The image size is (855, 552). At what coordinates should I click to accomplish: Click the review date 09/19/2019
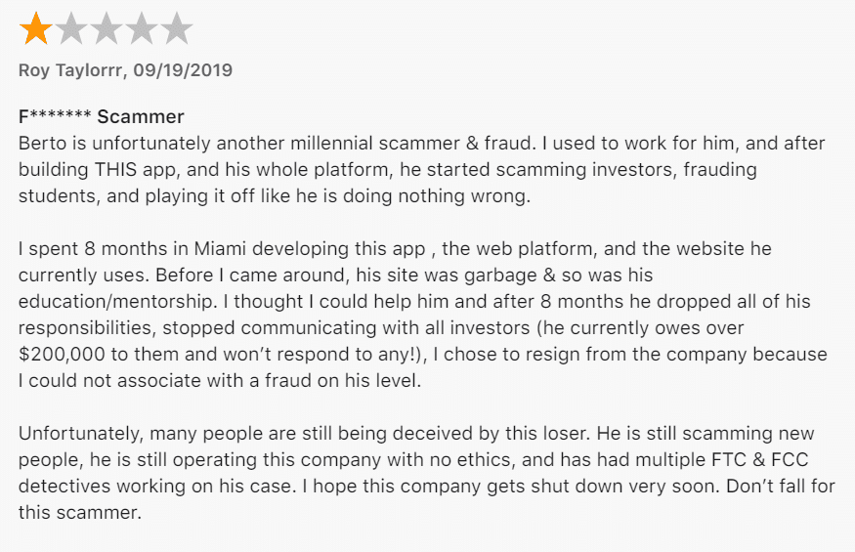[x=183, y=70]
